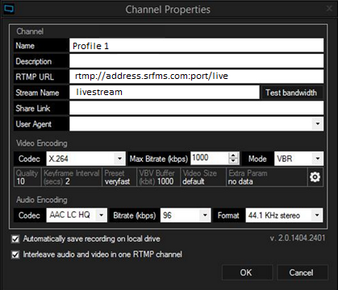The height and width of the screenshot is (290, 338).
Task: Open the audio Bitrate 96 dropdown
Action: point(205,215)
